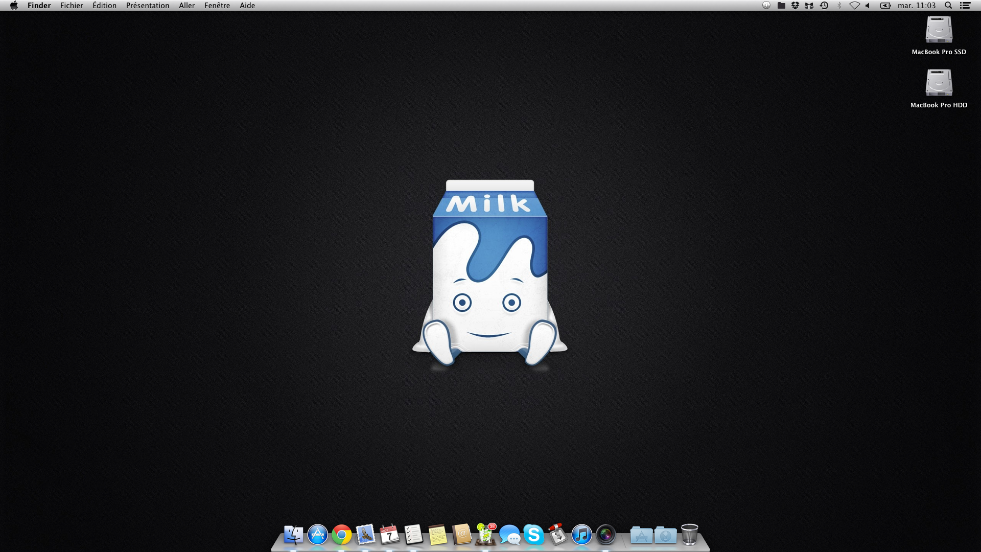This screenshot has width=981, height=552.
Task: Open the Présentation menu
Action: pyautogui.click(x=147, y=6)
